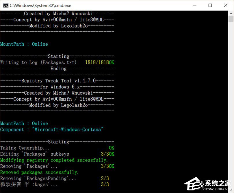Click the scrollbar up arrow
Screen dimensions: 234x193
231,13
